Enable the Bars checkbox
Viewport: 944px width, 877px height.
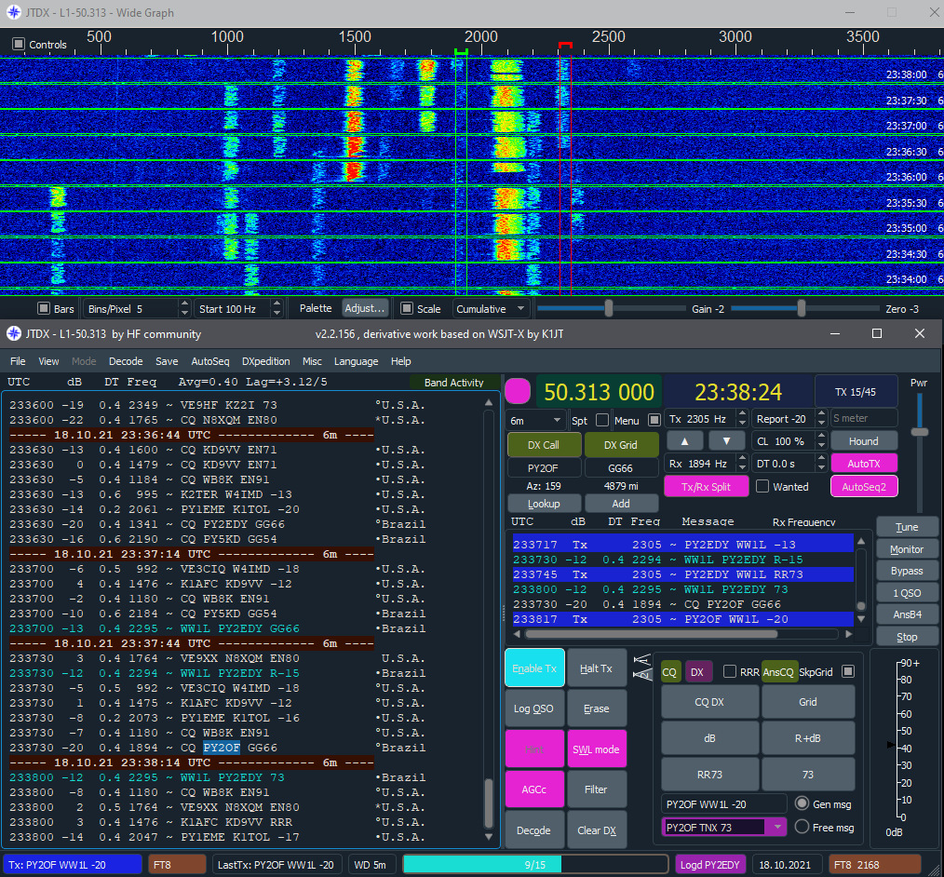[44, 308]
